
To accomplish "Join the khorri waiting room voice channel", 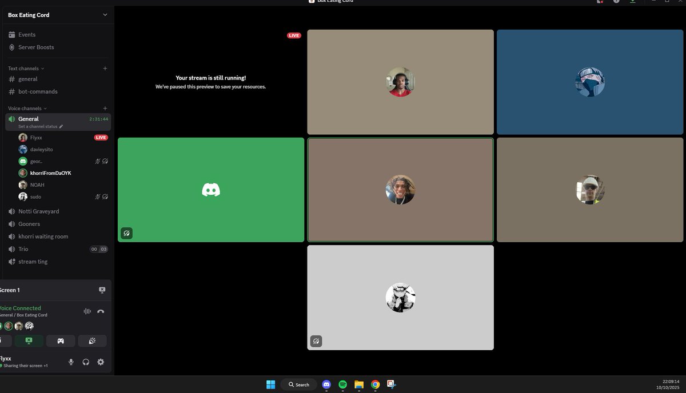I will tap(57, 236).
